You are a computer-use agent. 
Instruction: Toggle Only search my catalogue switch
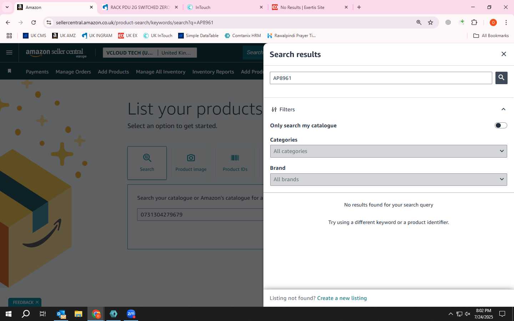(x=501, y=126)
